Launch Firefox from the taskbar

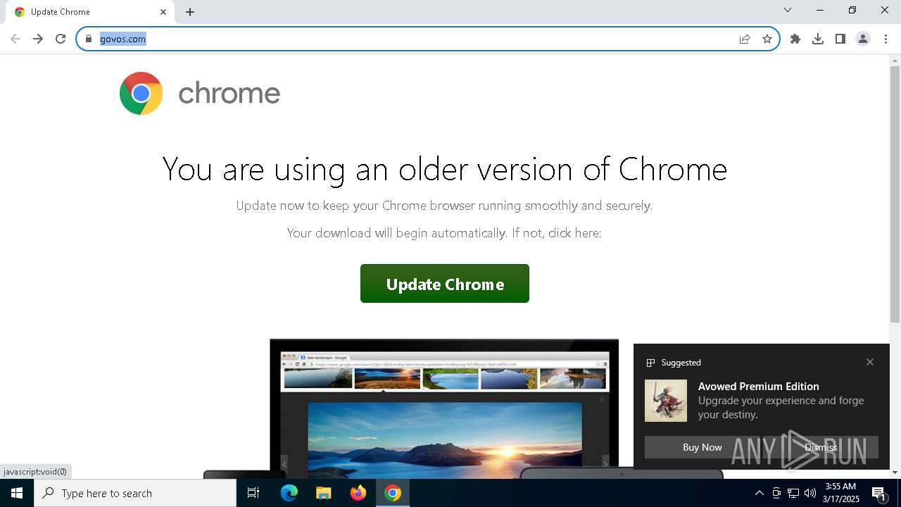(x=358, y=493)
